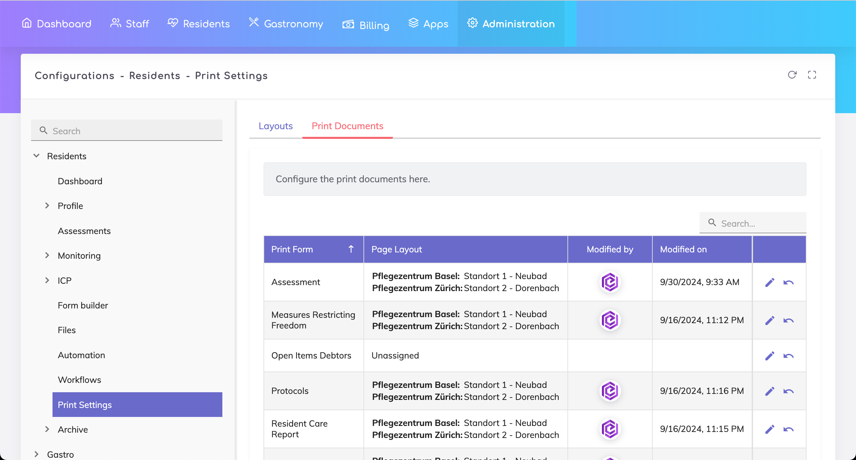The width and height of the screenshot is (856, 460).
Task: Sort by Print Form column arrow
Action: click(351, 249)
